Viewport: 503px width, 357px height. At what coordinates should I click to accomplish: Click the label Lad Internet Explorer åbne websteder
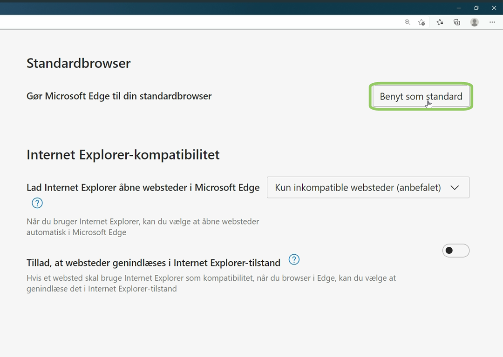click(x=143, y=187)
